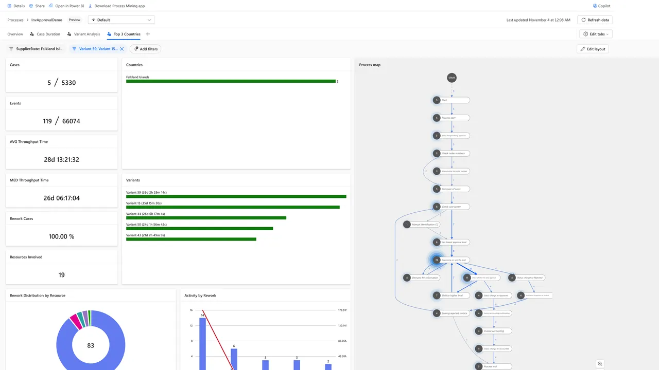This screenshot has height=370, width=659.
Task: Click the Rework Cases value 100.00 %
Action: pyautogui.click(x=61, y=236)
